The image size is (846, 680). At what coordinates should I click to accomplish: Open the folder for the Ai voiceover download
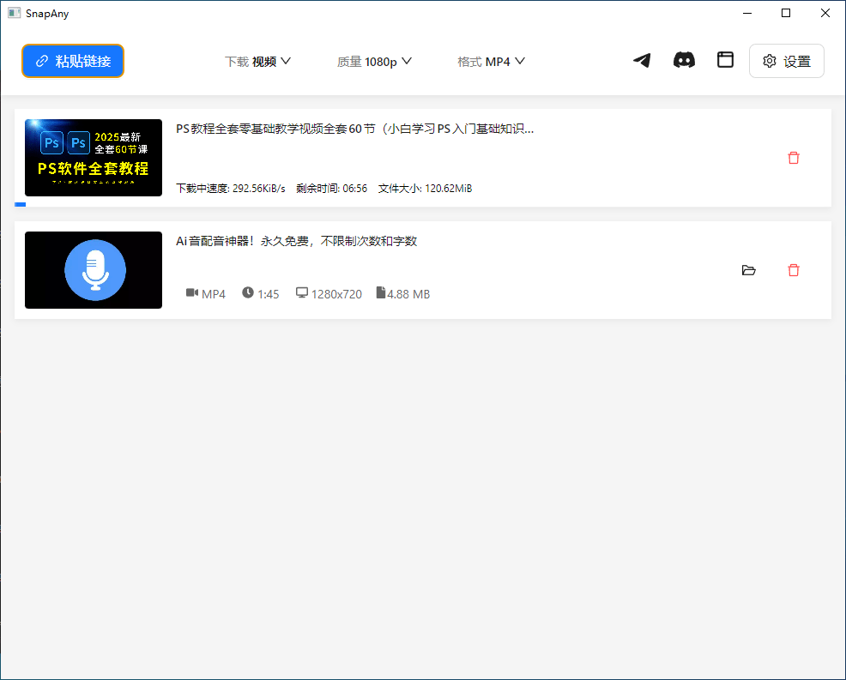pyautogui.click(x=749, y=269)
